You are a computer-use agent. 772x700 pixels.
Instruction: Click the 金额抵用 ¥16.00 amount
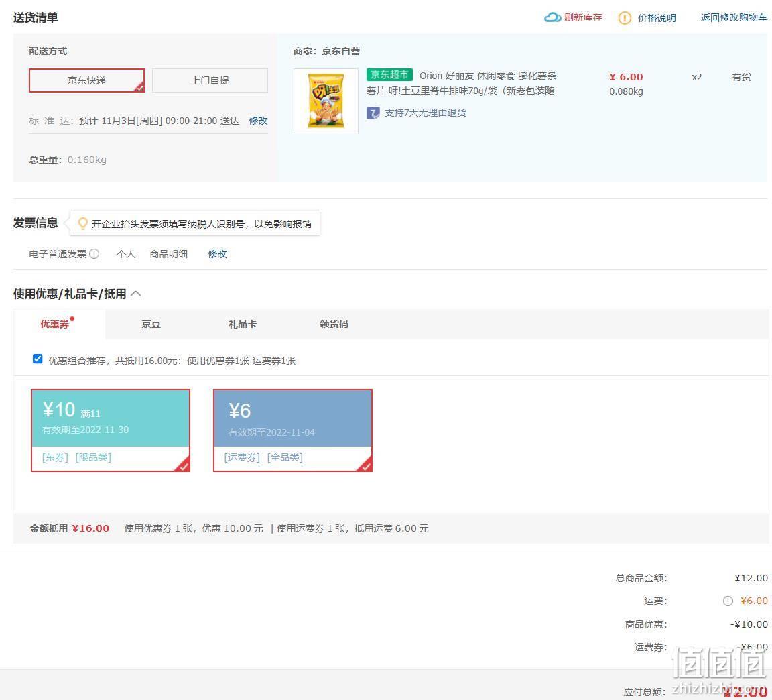pos(90,528)
